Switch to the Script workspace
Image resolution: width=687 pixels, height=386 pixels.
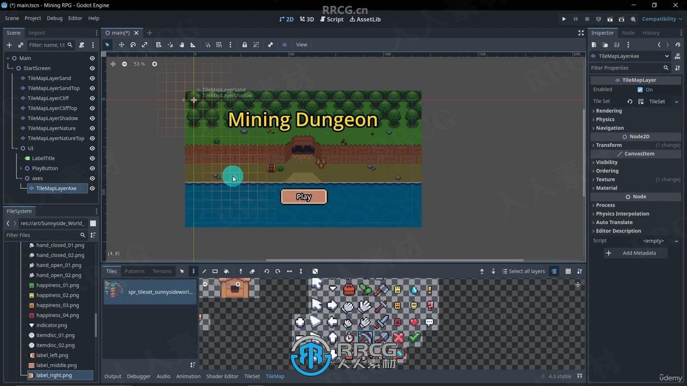coord(332,19)
